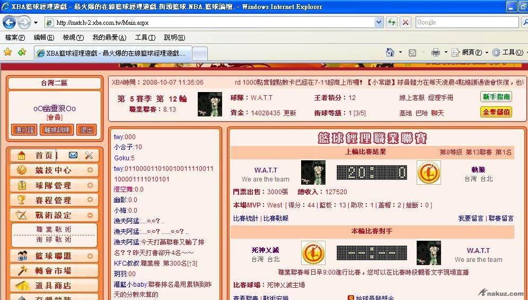Screen dimensions: 528x300
Task: Select 職業戰術 submenu item
Action: pos(54,230)
